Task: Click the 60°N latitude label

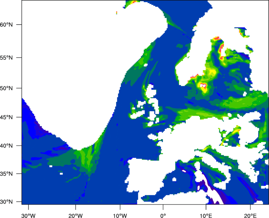Action: point(6,24)
